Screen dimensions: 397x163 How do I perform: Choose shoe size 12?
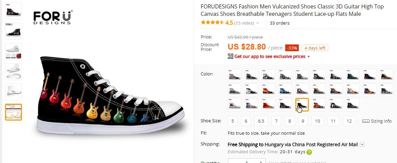[349, 121]
